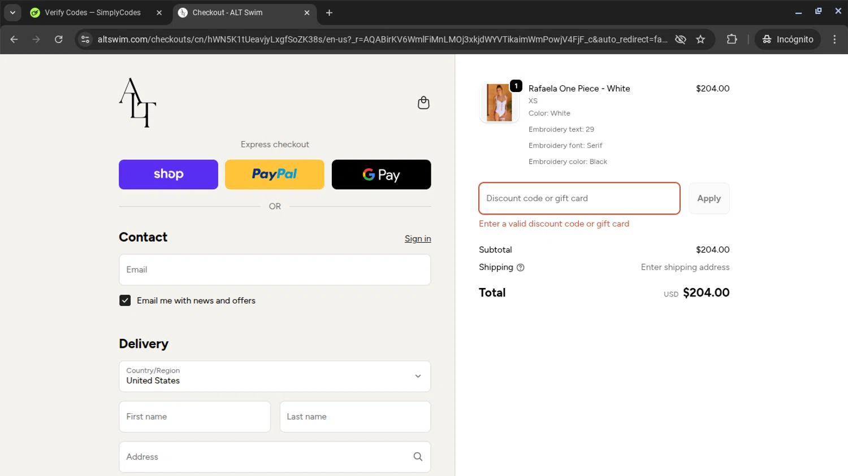Click the browser back arrow

[x=14, y=40]
